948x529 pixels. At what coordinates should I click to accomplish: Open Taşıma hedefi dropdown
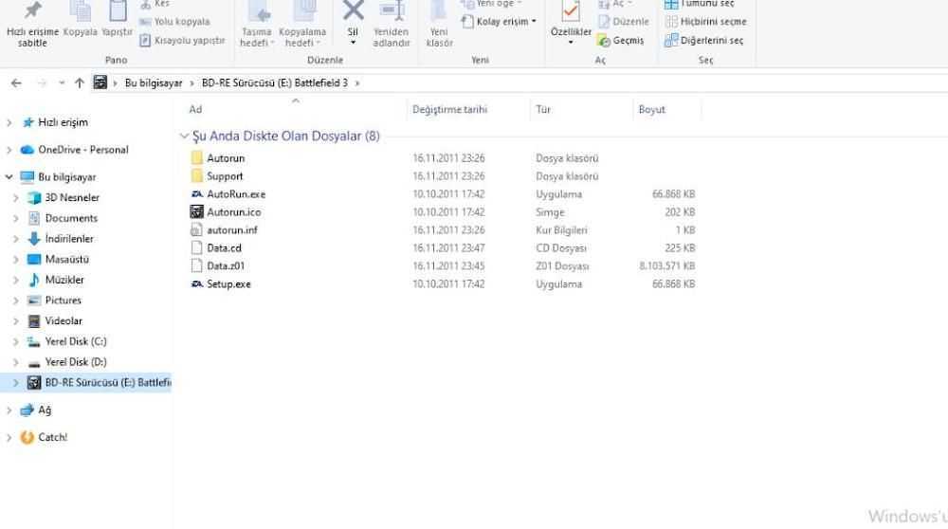tap(257, 25)
